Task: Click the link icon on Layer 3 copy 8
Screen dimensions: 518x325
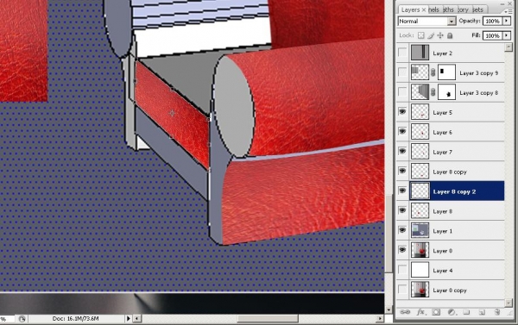Action: coord(433,93)
